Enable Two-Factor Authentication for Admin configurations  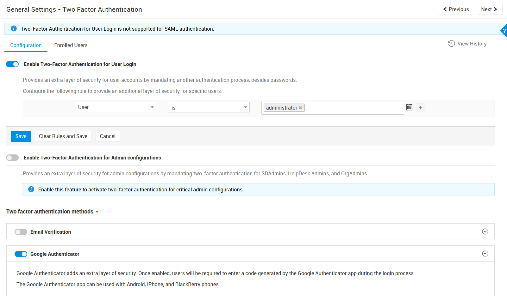click(13, 158)
